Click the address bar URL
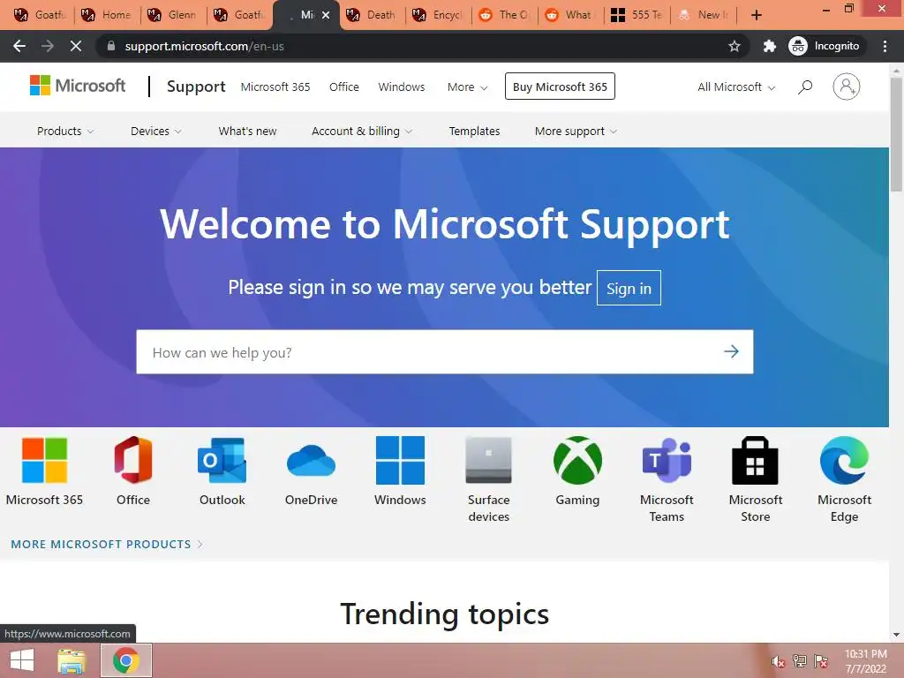Image resolution: width=904 pixels, height=678 pixels. (x=204, y=46)
